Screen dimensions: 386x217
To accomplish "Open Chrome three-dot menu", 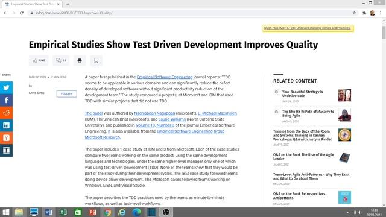I will (381, 13).
